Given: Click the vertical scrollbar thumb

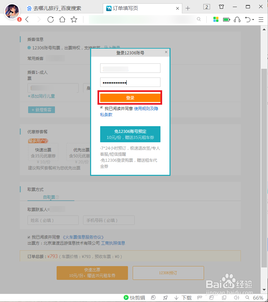Looking at the screenshot, I should click(264, 167).
